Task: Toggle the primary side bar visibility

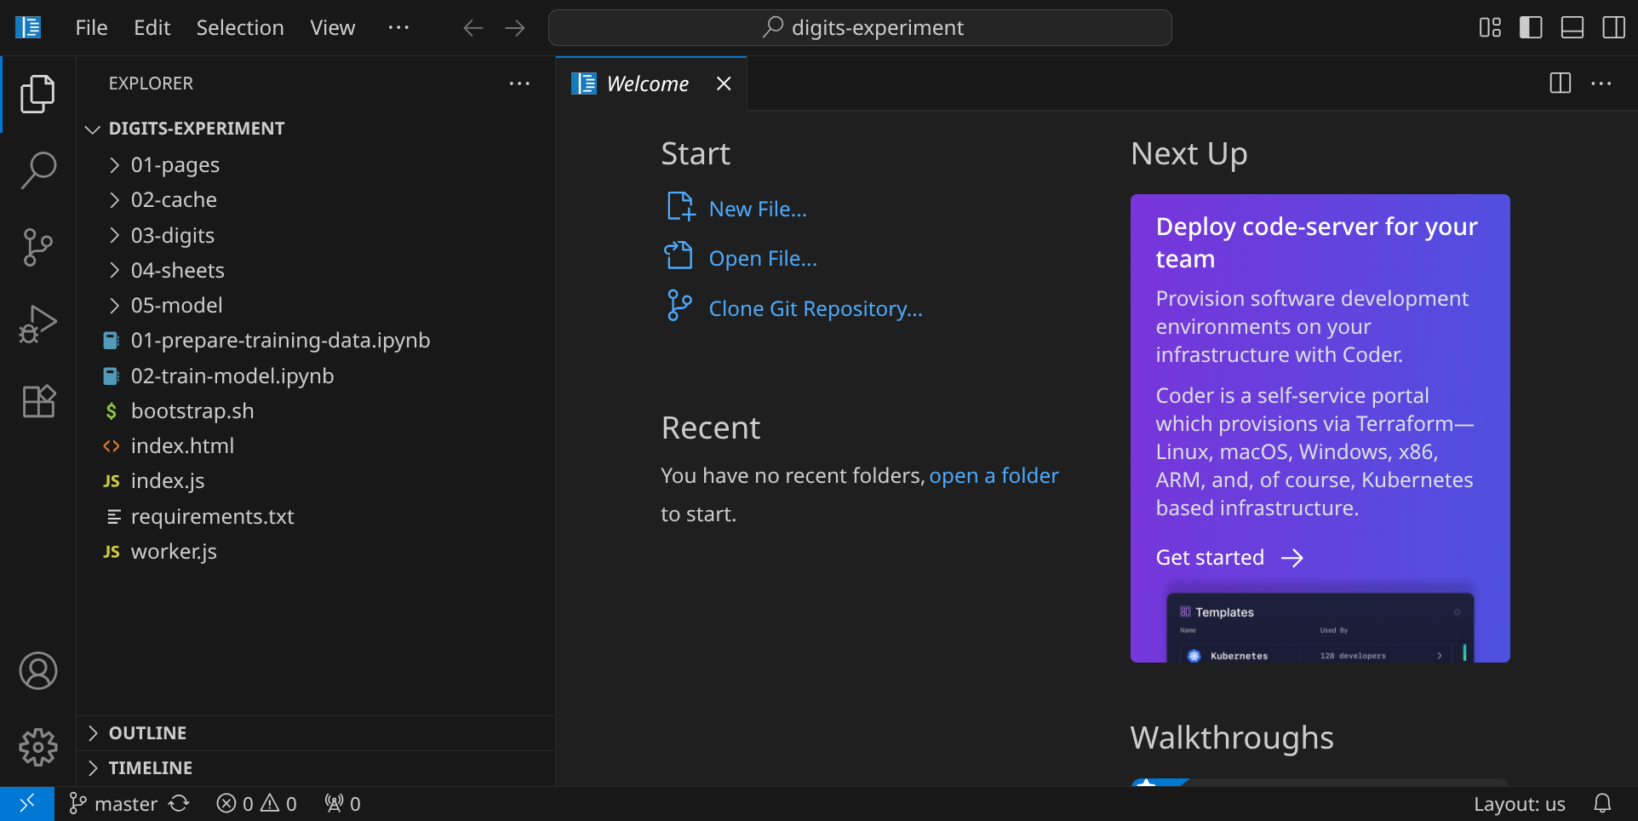Action: 1531,28
